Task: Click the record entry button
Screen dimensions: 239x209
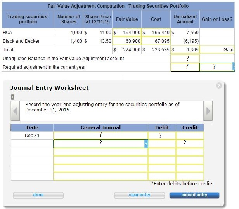Action: pyautogui.click(x=194, y=195)
